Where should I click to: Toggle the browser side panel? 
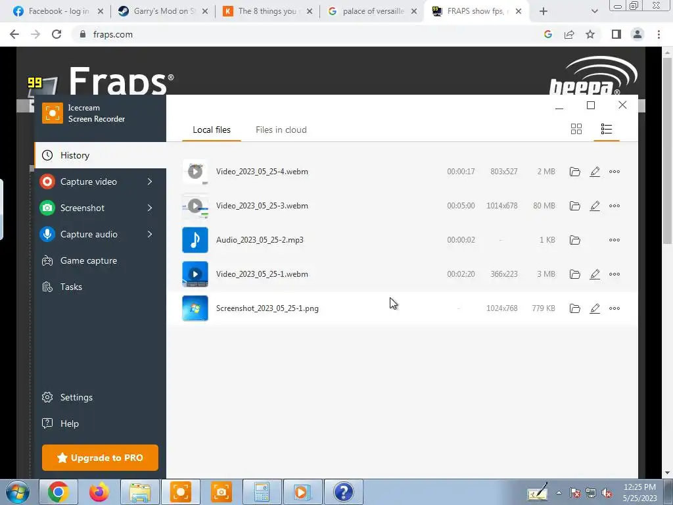pos(616,34)
